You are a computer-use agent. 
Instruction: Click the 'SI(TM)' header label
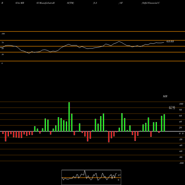[70, 3]
